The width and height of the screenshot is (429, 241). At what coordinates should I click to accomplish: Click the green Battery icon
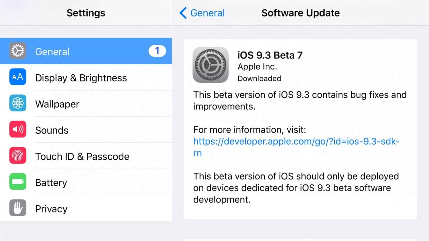(18, 182)
